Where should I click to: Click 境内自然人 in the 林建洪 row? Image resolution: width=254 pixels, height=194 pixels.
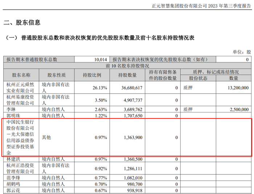point(53,159)
